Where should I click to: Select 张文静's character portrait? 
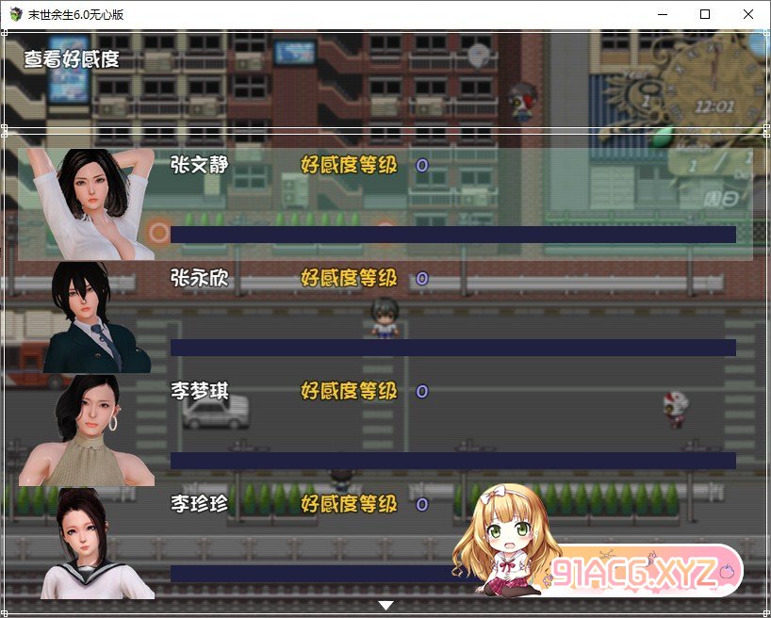pyautogui.click(x=90, y=203)
